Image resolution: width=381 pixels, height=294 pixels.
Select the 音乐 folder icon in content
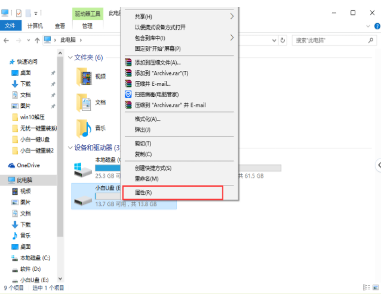tap(84, 128)
